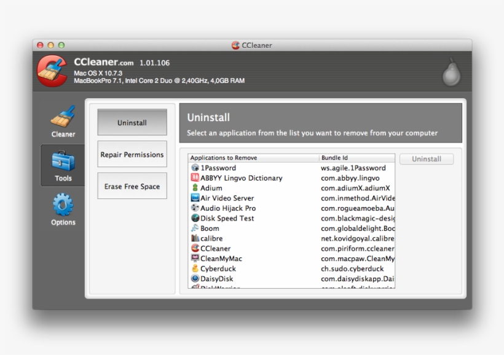Select Audio Hijack Pro entry
504x355 pixels.
pyautogui.click(x=228, y=208)
